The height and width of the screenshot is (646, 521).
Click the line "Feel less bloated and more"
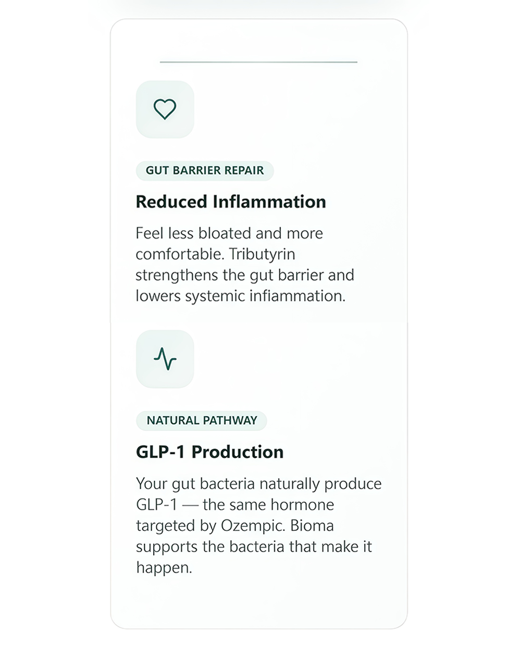coord(229,233)
